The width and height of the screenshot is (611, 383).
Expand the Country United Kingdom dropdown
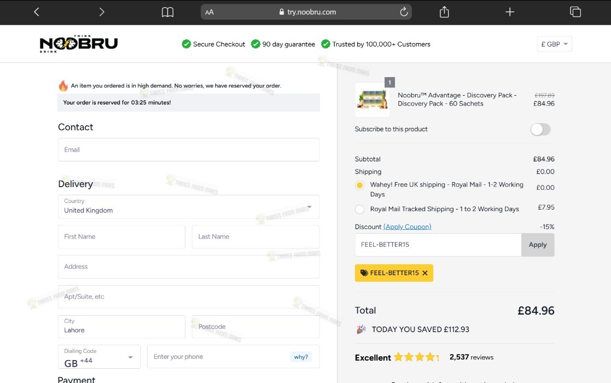[x=189, y=206]
